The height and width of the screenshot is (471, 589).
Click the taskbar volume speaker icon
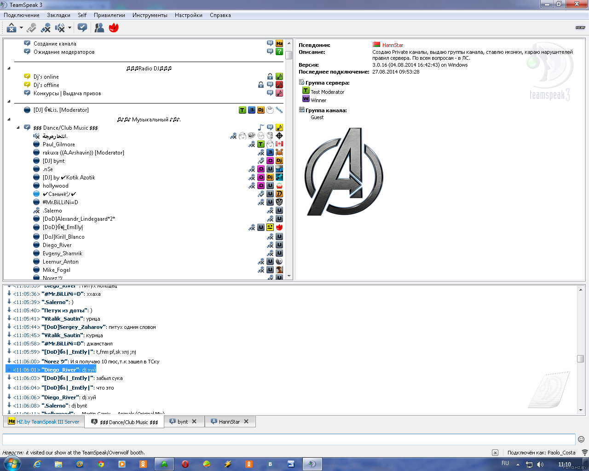(x=540, y=465)
